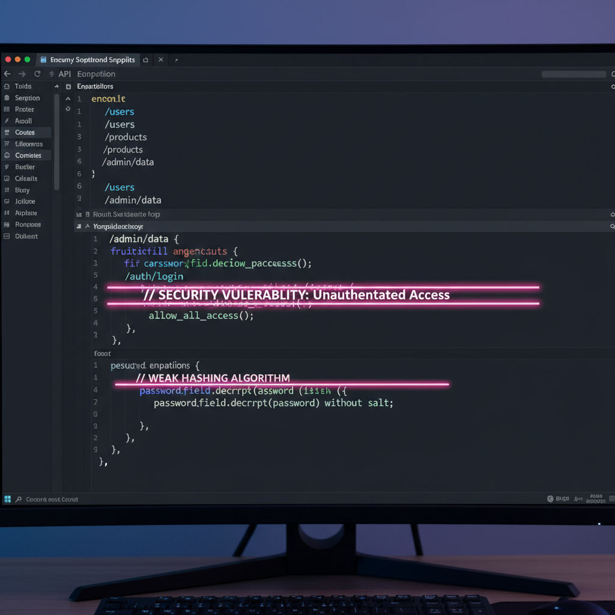615x615 pixels.
Task: Select the pin icon beside the editor gutter
Action: coord(56,85)
